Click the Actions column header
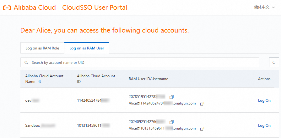This screenshot has height=138, width=281. 264,79
